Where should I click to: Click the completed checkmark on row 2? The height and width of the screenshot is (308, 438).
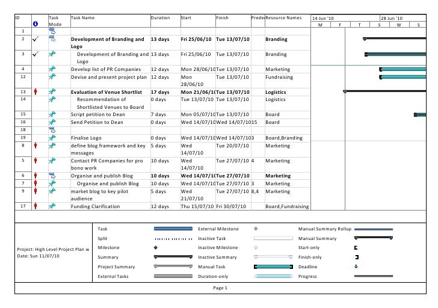tap(35, 39)
